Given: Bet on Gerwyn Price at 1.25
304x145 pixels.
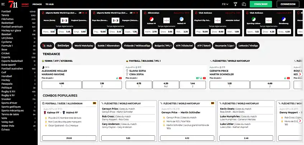Looking at the screenshot, I should pyautogui.click(x=230, y=85).
